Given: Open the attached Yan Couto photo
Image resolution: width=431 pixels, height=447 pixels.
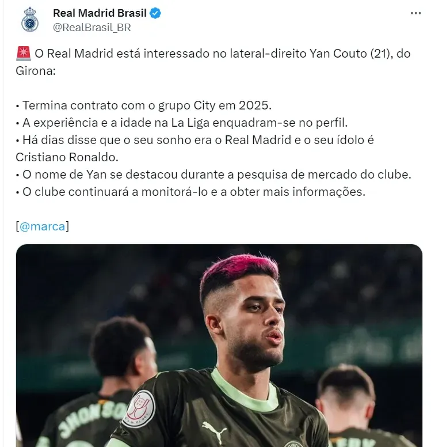Looking at the screenshot, I should tap(219, 346).
